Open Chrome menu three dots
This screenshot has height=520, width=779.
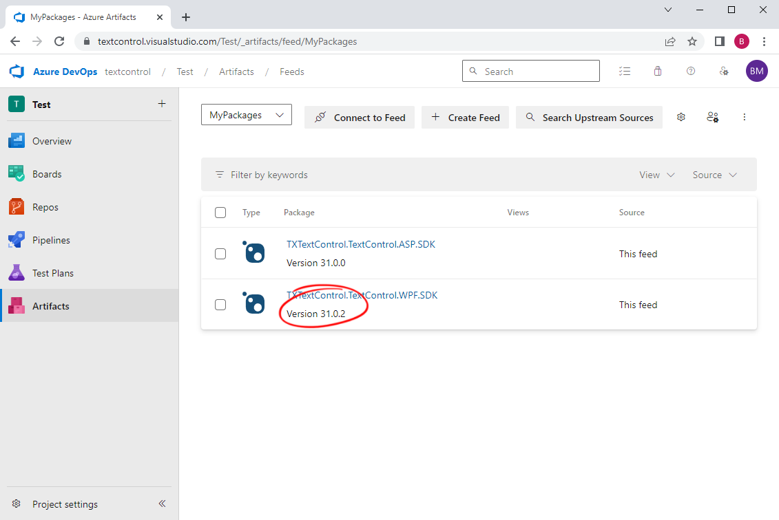coord(764,41)
